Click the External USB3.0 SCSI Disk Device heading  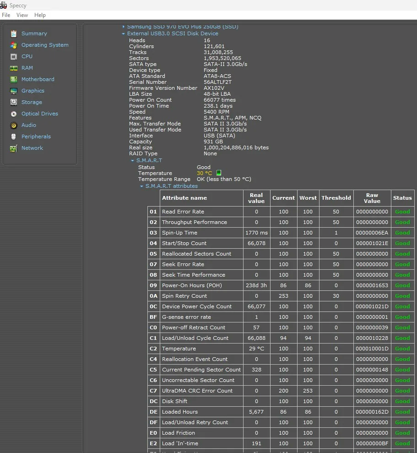pyautogui.click(x=173, y=33)
